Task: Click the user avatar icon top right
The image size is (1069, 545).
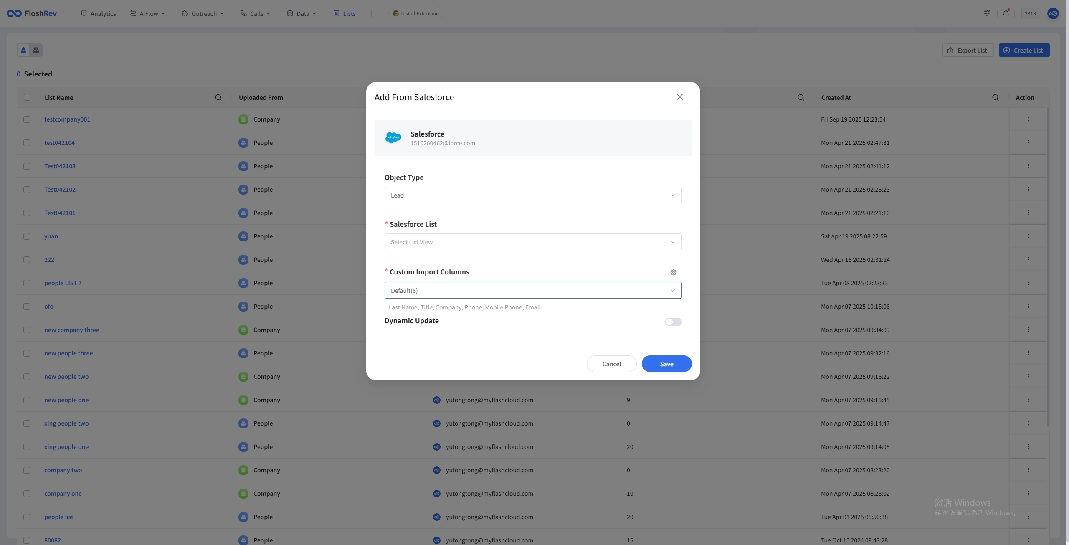Action: pyautogui.click(x=1053, y=13)
